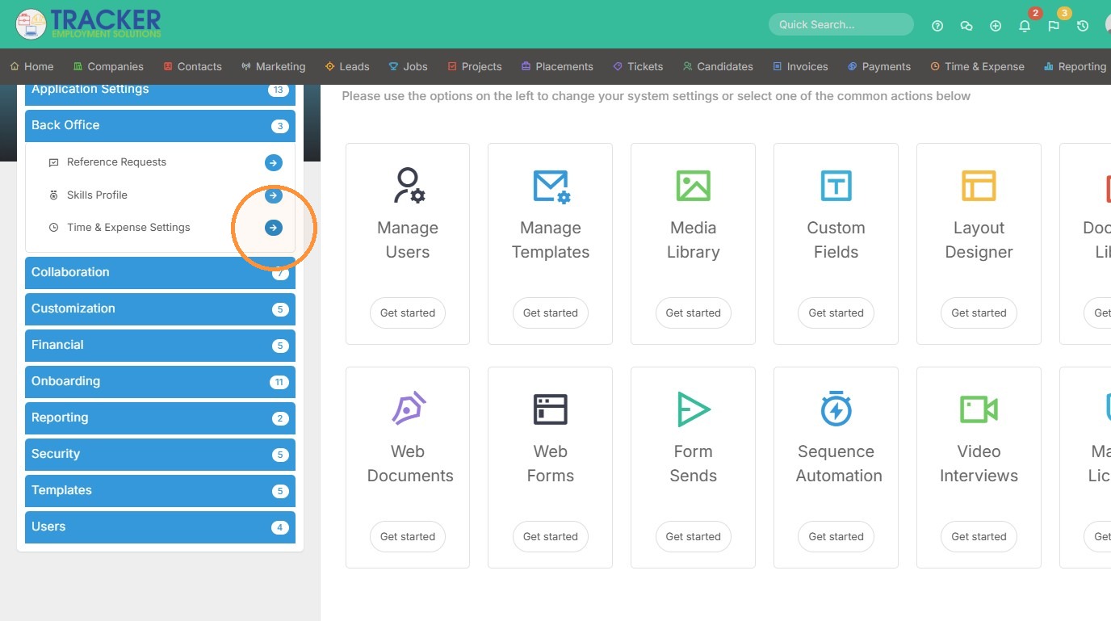Click the Layout Designer icon
The width and height of the screenshot is (1111, 621).
tap(979, 186)
